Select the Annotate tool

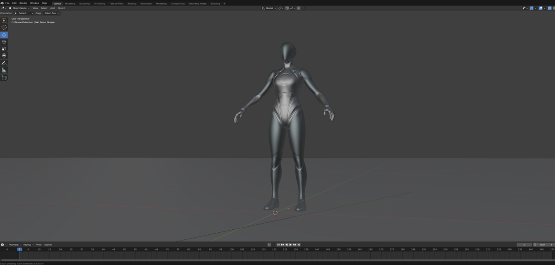(x=4, y=63)
